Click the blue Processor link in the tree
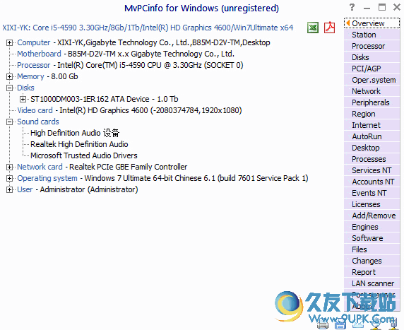404x330 pixels. click(33, 65)
